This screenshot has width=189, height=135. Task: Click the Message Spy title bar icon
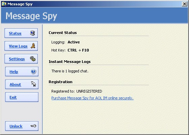(4, 4)
